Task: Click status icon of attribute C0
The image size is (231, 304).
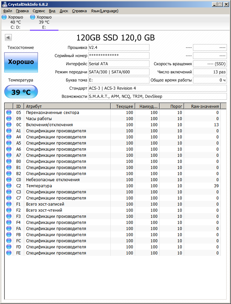Action: pos(9,179)
